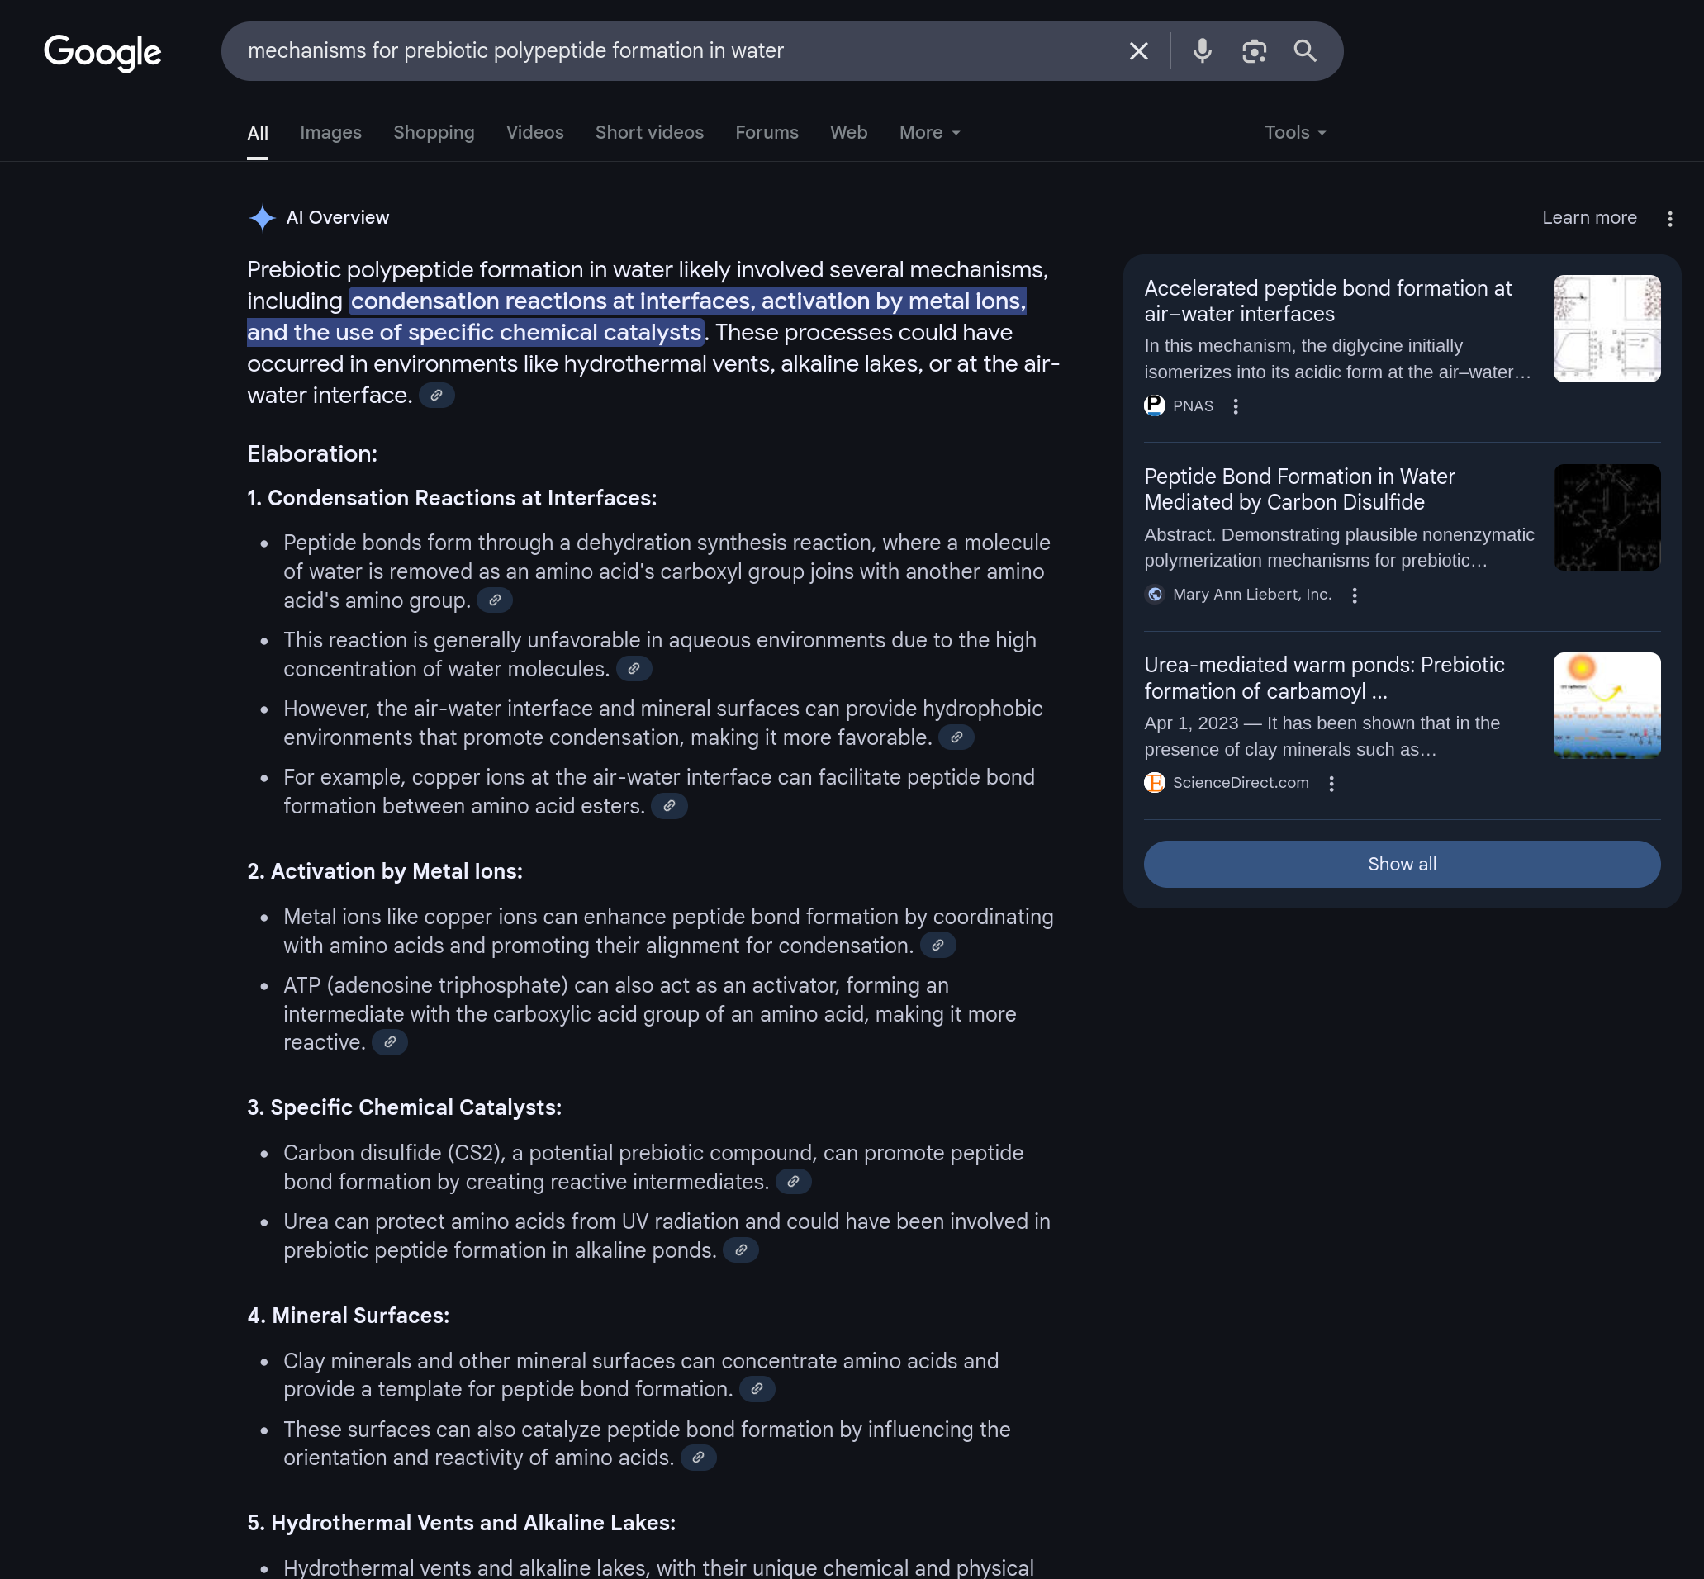Expand the More search filters dropdown
Viewport: 1704px width, 1579px height.
pyautogui.click(x=929, y=132)
